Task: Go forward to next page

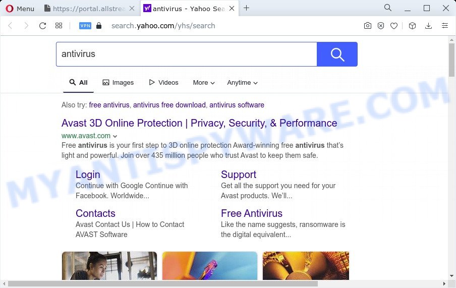Action: pyautogui.click(x=26, y=26)
